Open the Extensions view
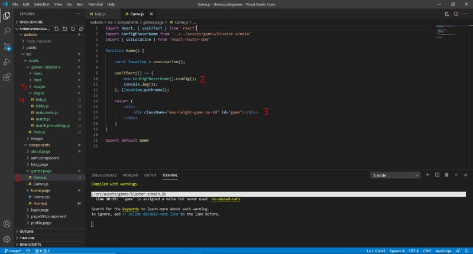The height and width of the screenshot is (254, 473). (7, 77)
